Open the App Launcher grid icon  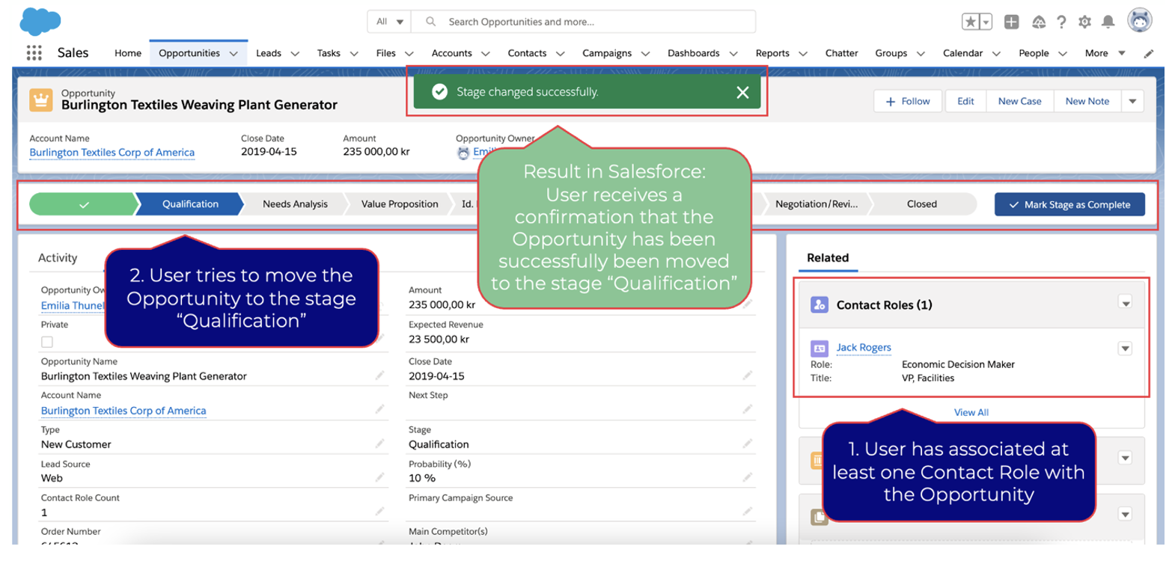[x=34, y=53]
